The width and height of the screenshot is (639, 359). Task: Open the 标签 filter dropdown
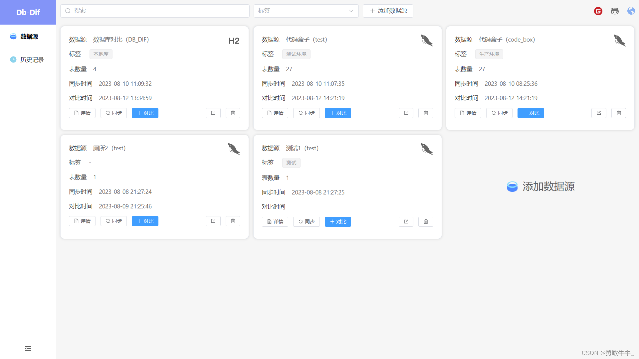click(306, 11)
